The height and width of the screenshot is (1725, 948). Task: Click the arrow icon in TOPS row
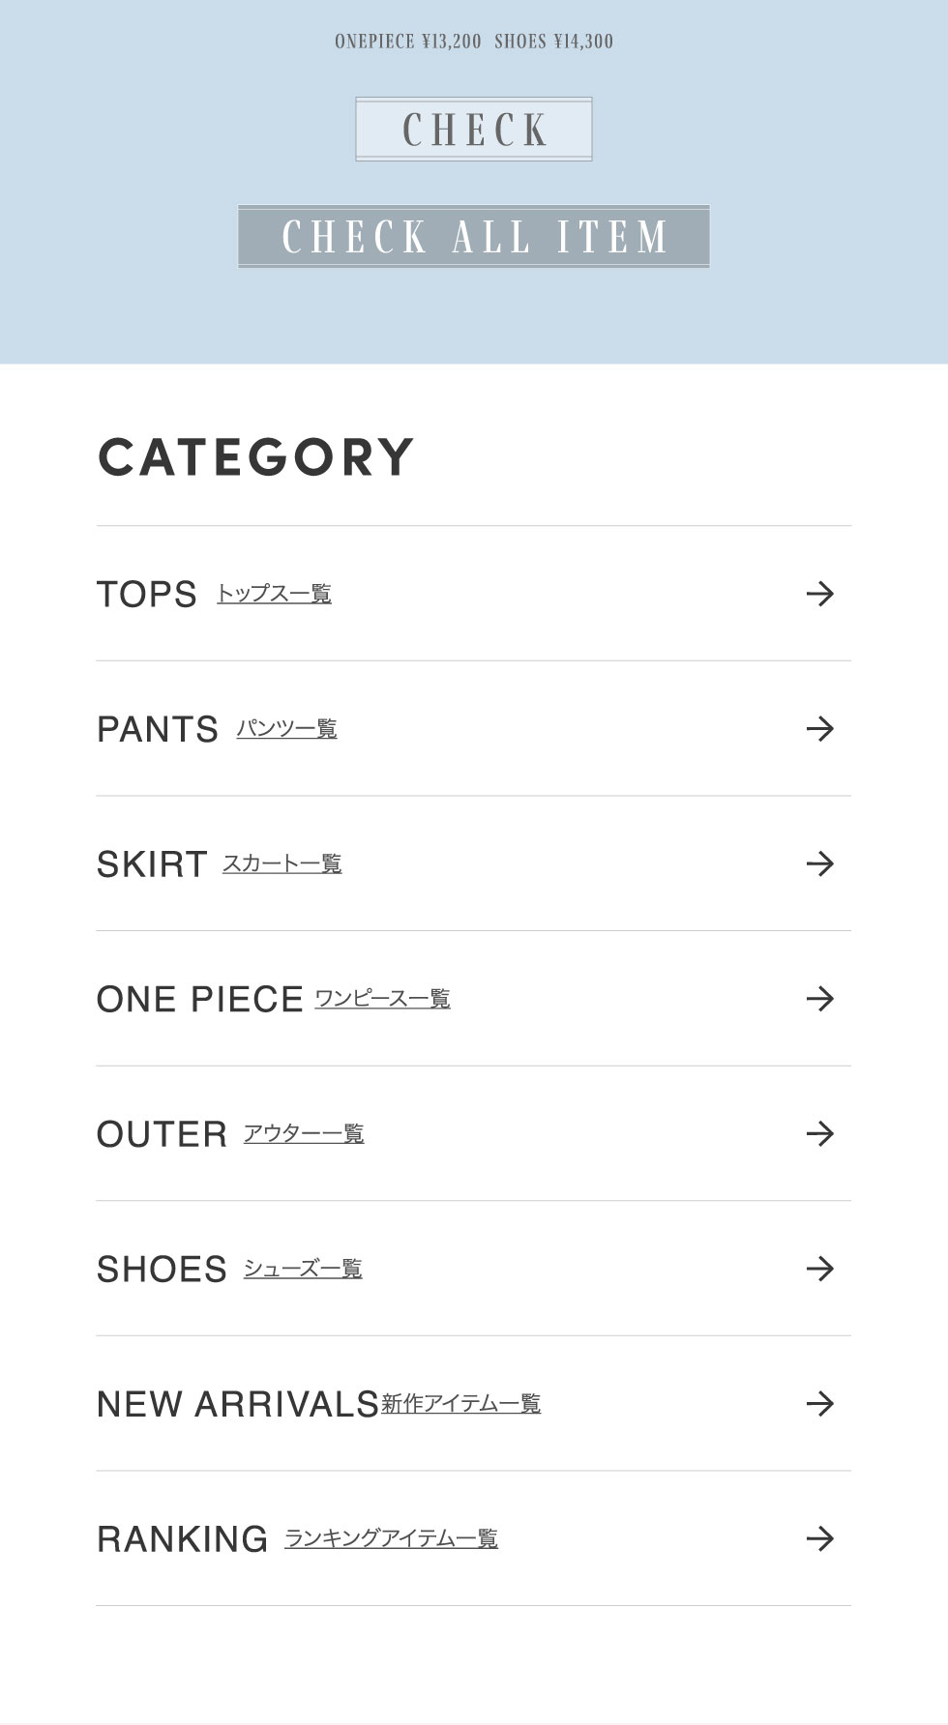click(x=819, y=594)
